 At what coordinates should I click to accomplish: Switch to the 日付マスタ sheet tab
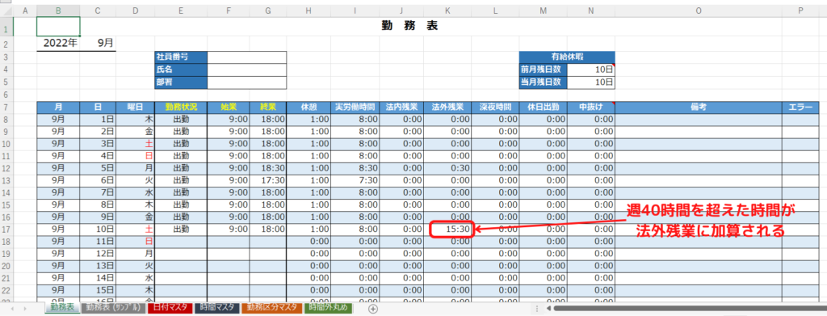(171, 308)
